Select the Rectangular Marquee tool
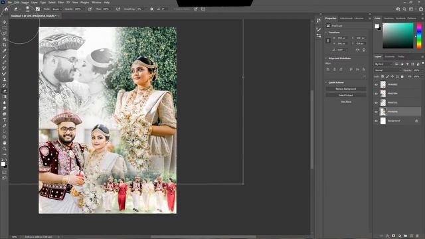The image size is (425, 239). click(5, 28)
